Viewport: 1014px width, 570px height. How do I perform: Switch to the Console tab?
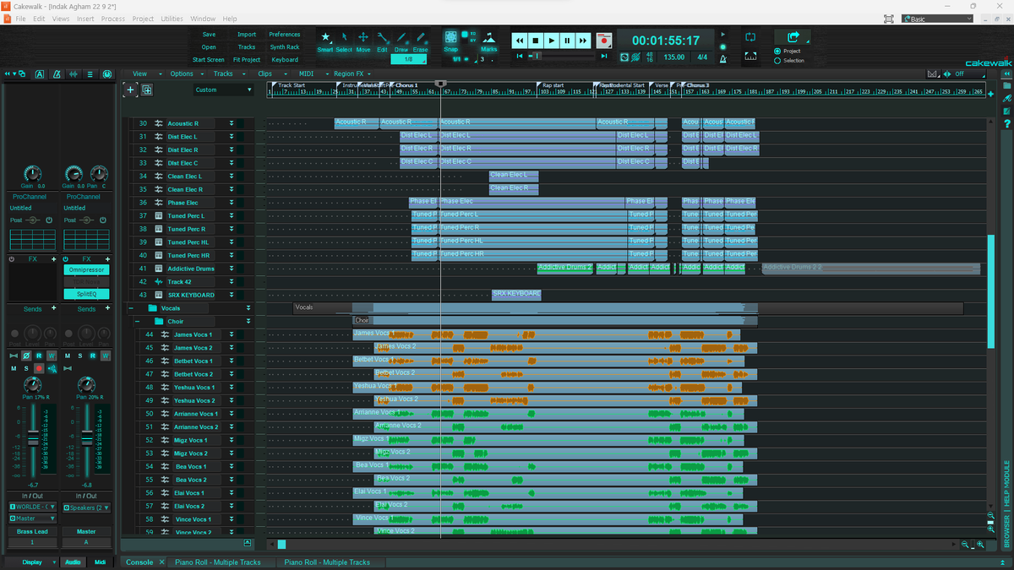coord(139,562)
